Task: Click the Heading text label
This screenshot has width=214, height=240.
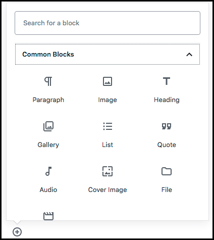Action: tap(167, 100)
